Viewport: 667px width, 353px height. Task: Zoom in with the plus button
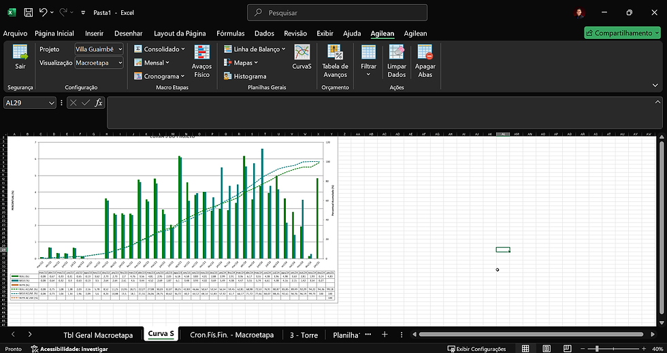click(x=644, y=349)
